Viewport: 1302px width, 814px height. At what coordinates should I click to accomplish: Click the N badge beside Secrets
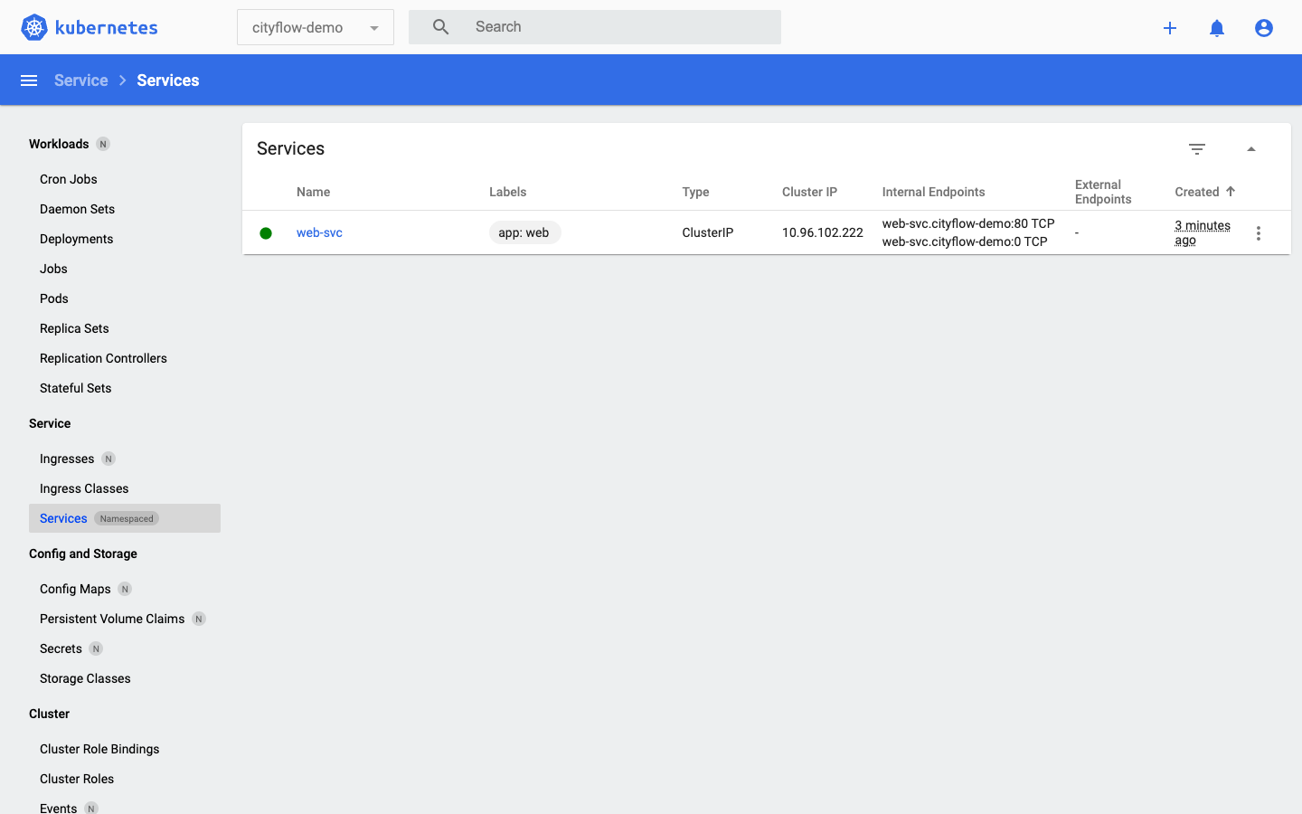tap(96, 648)
